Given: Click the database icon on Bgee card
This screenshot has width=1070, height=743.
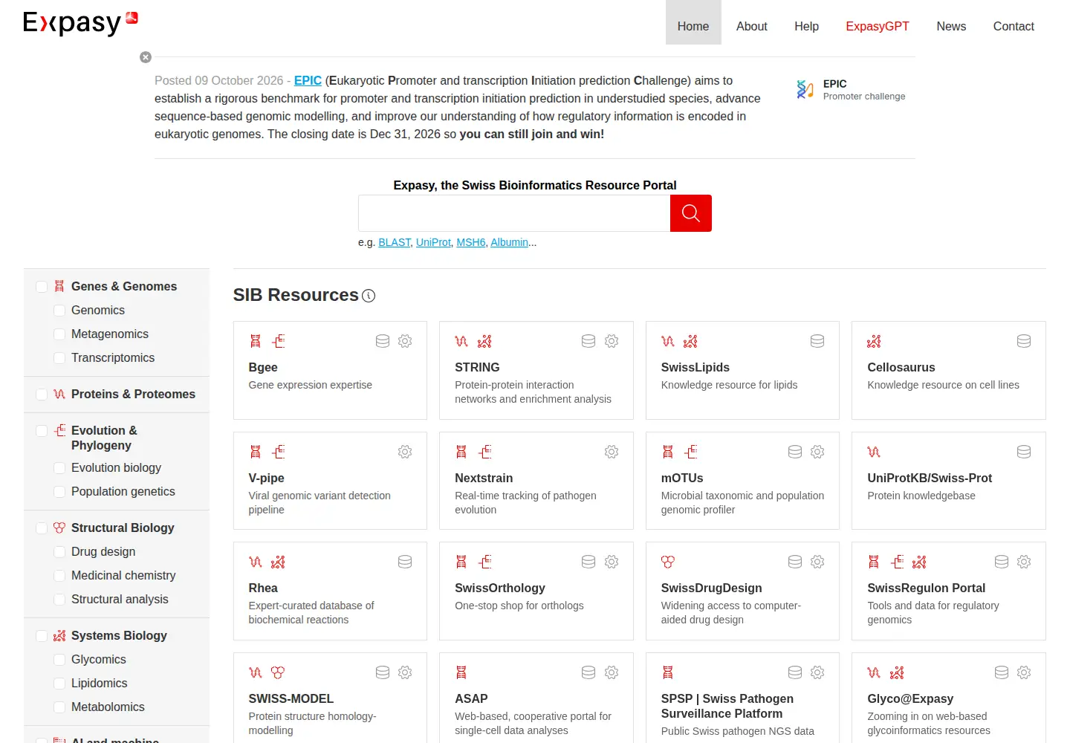Looking at the screenshot, I should click(383, 341).
